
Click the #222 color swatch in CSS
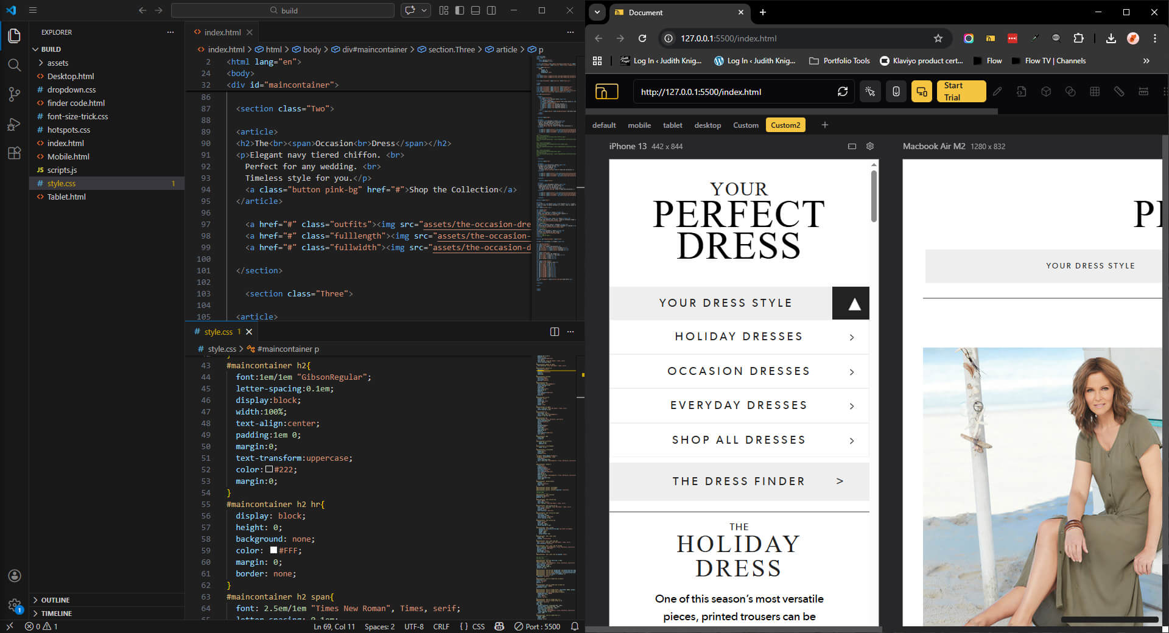pos(269,469)
